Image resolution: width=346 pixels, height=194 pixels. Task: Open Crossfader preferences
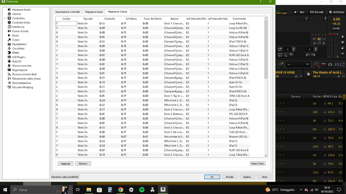[16, 48]
